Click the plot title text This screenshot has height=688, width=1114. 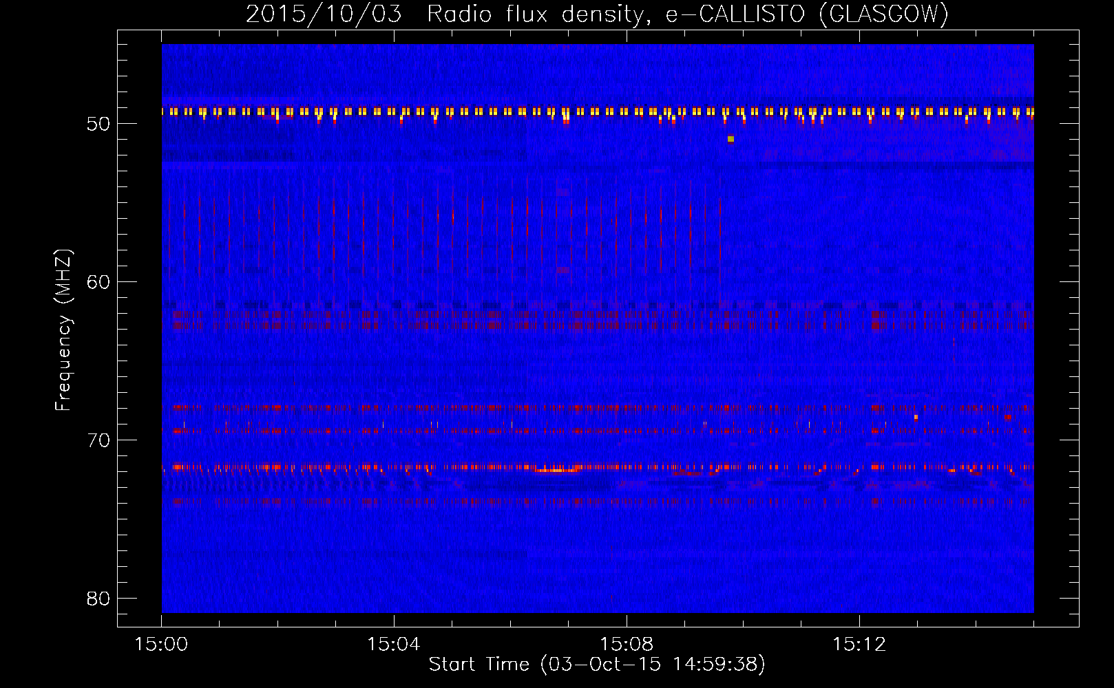coord(597,14)
